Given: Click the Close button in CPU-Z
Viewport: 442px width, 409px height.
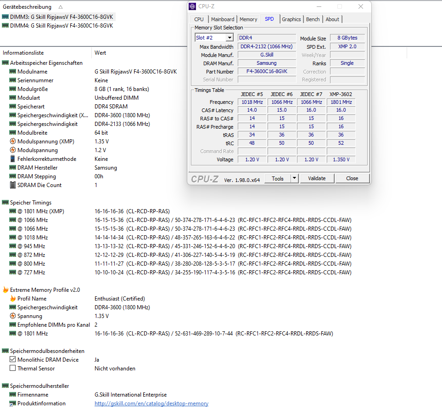Looking at the screenshot, I should 352,178.
